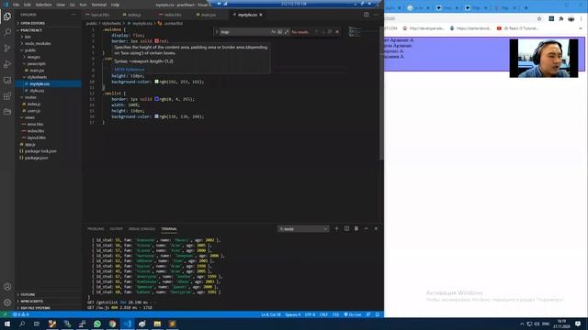The width and height of the screenshot is (588, 330).
Task: Click the Go Live status bar button
Action: click(x=353, y=314)
